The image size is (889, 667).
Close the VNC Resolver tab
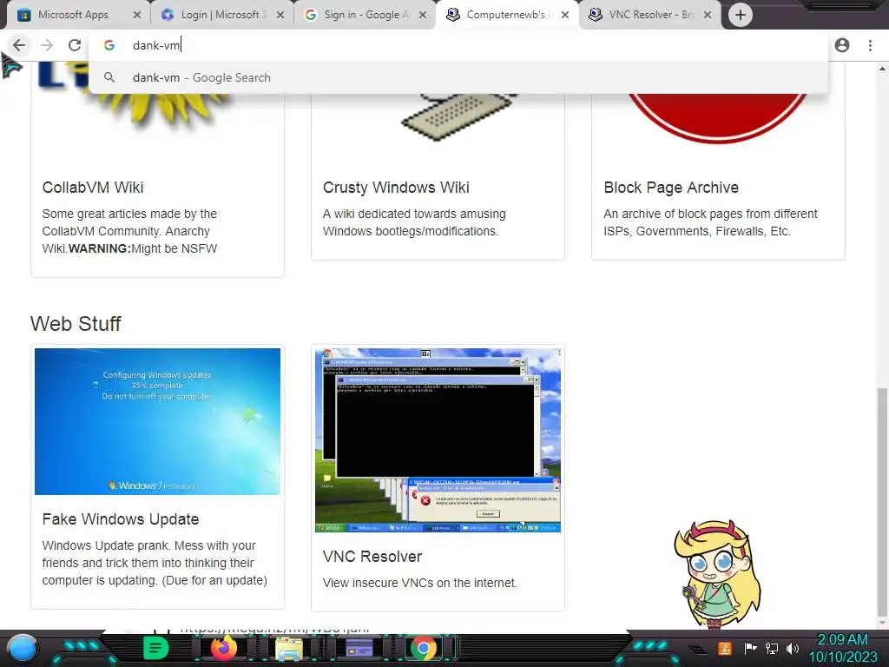707,16
